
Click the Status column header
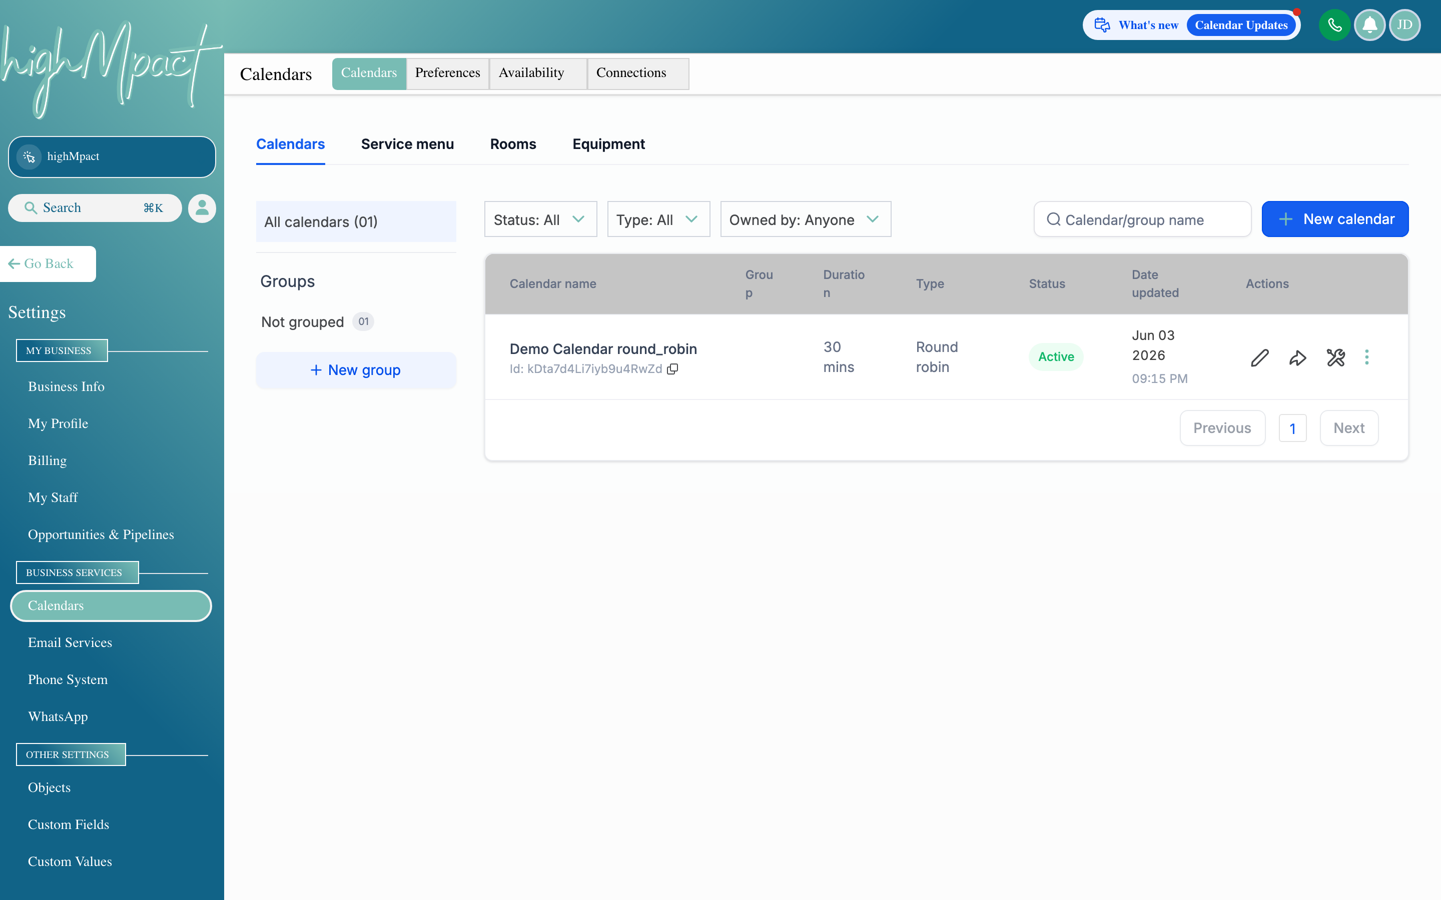pos(1047,284)
